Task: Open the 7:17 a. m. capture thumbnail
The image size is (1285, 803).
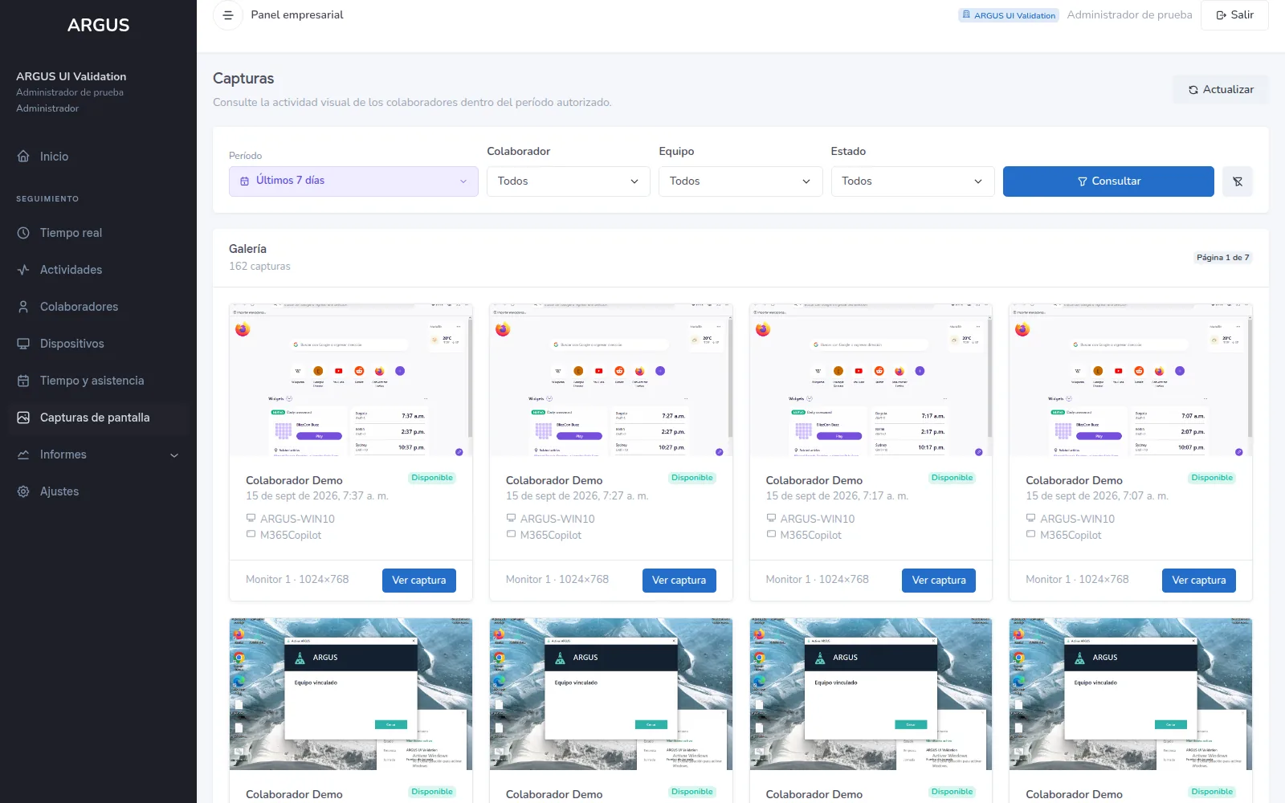Action: click(x=871, y=380)
